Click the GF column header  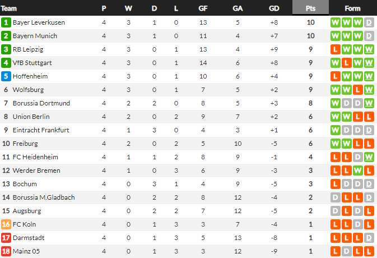point(203,8)
